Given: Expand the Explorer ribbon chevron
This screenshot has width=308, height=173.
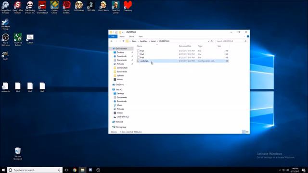Looking at the screenshot, I should (244, 37).
